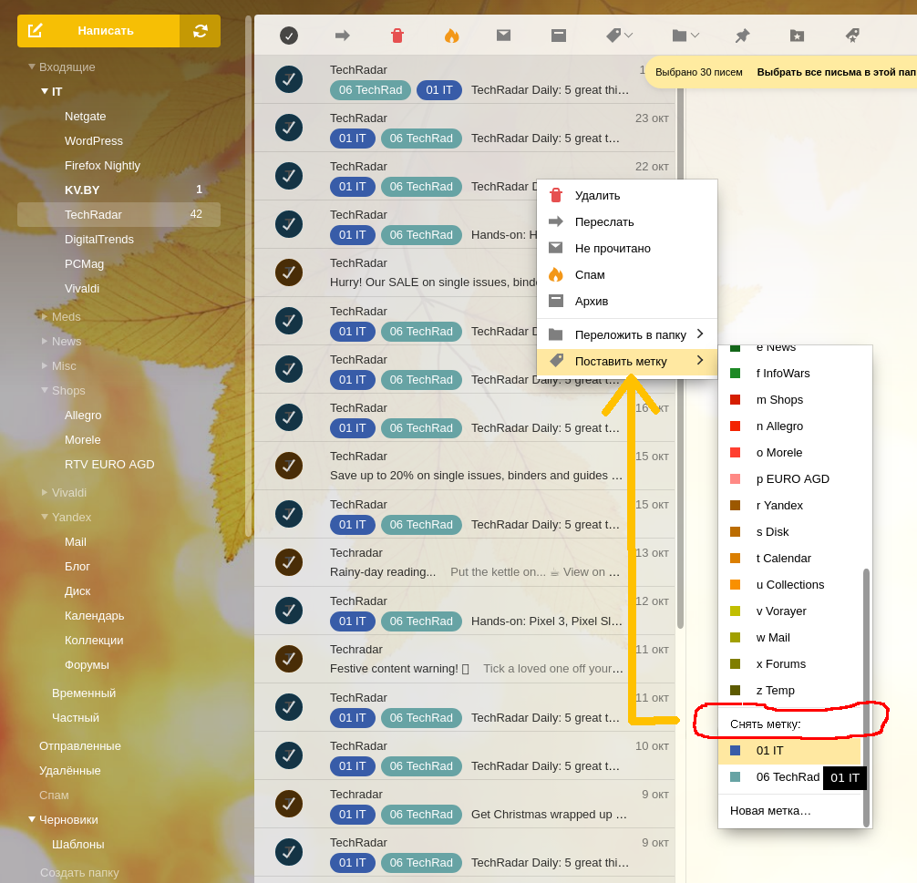Expand the Meds folder
Screen dimensions: 917x883
point(45,316)
